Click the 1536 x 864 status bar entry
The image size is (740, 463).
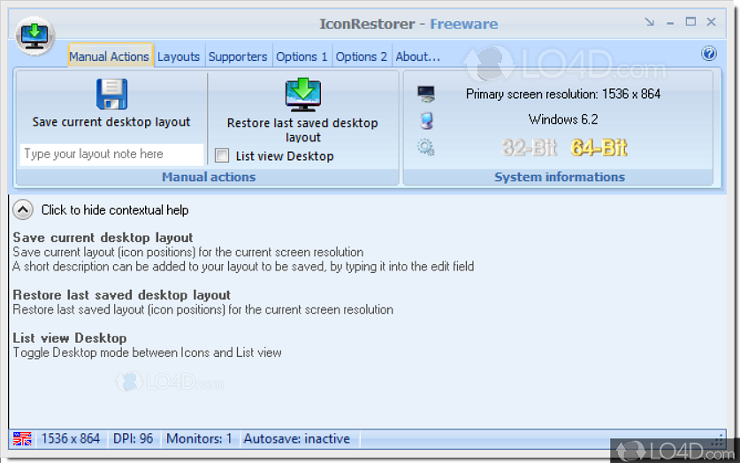(71, 438)
